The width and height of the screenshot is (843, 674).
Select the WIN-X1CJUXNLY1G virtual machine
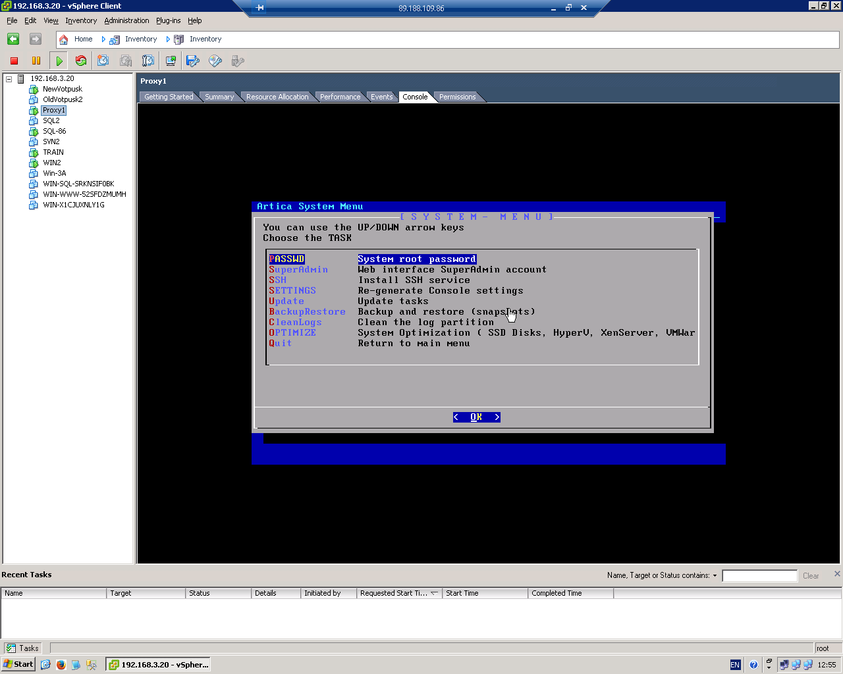click(x=74, y=205)
